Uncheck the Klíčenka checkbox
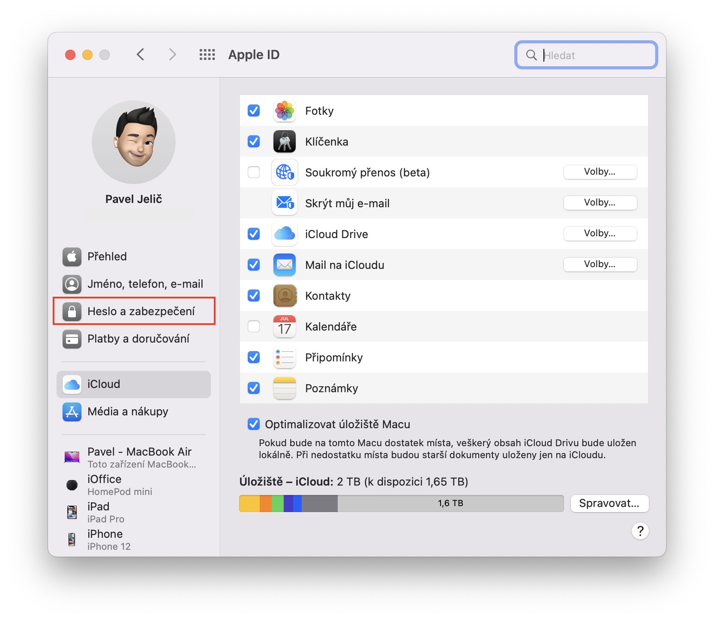The width and height of the screenshot is (714, 620). pyautogui.click(x=254, y=142)
